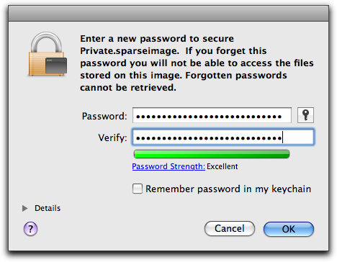Screen dimensions: 337x262
Task: Click the dialog's gray title bar
Action: coord(168,14)
